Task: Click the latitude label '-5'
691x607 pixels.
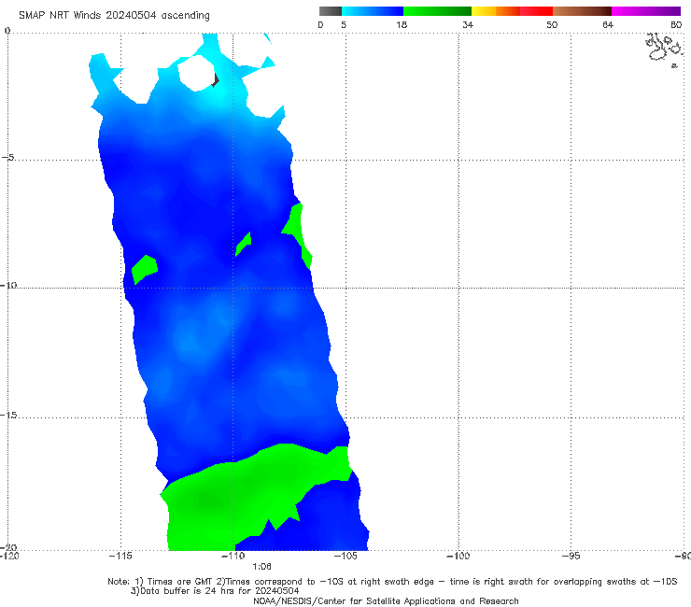Action: point(7,158)
